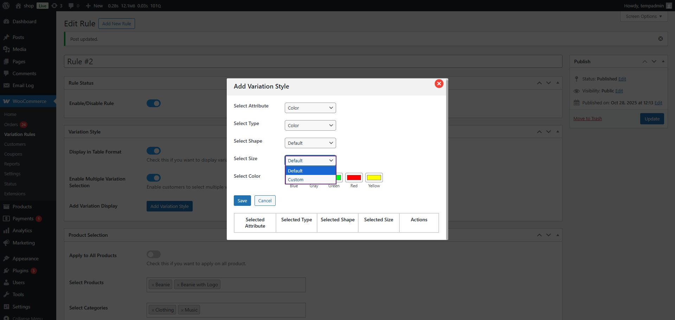Remove the Beanie product tag
Viewport: 675px width, 320px height.
point(153,285)
